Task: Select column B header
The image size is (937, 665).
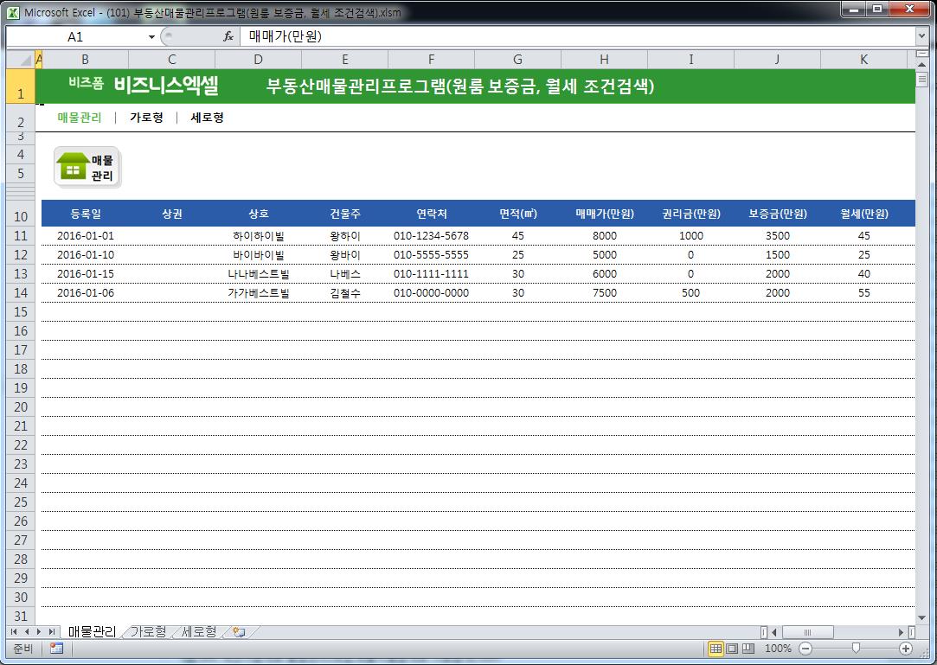Action: pyautogui.click(x=85, y=59)
